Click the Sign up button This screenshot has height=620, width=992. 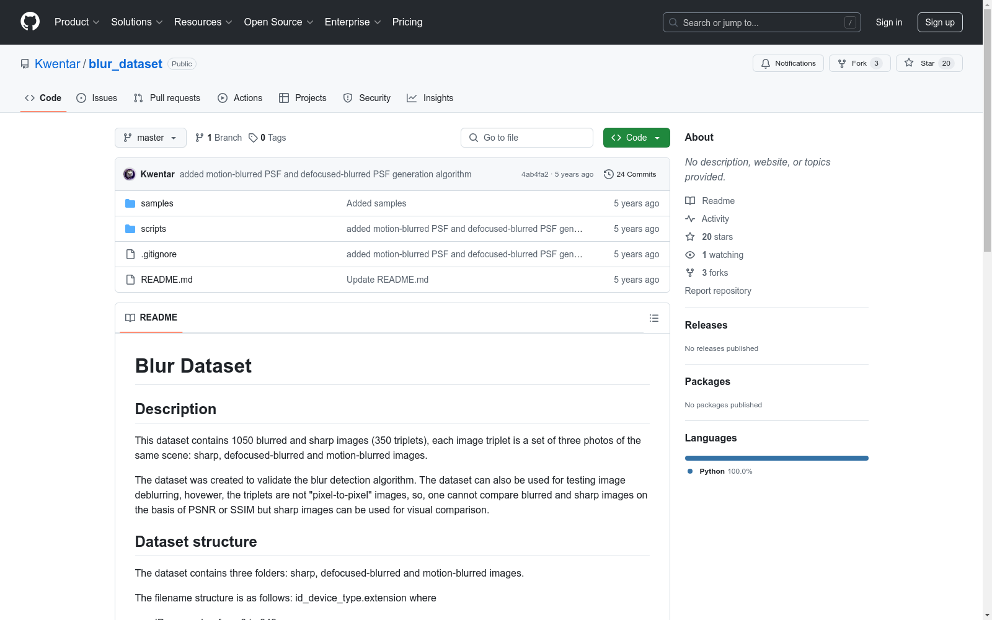click(940, 22)
